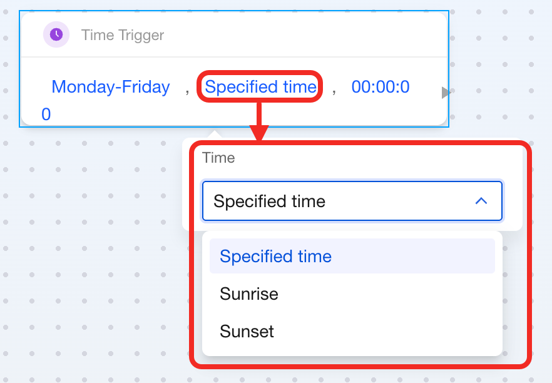Click the wrapped trailing 0 on second line
The width and height of the screenshot is (552, 383).
[46, 115]
